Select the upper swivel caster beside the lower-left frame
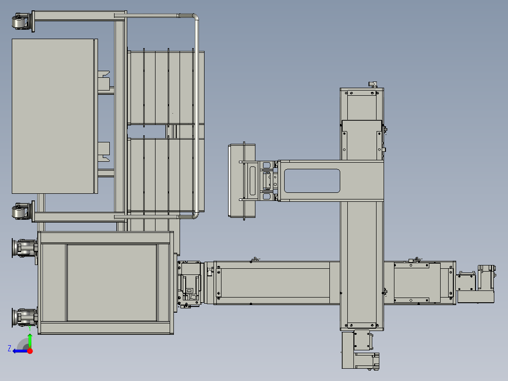The image size is (508, 381). tap(25, 248)
